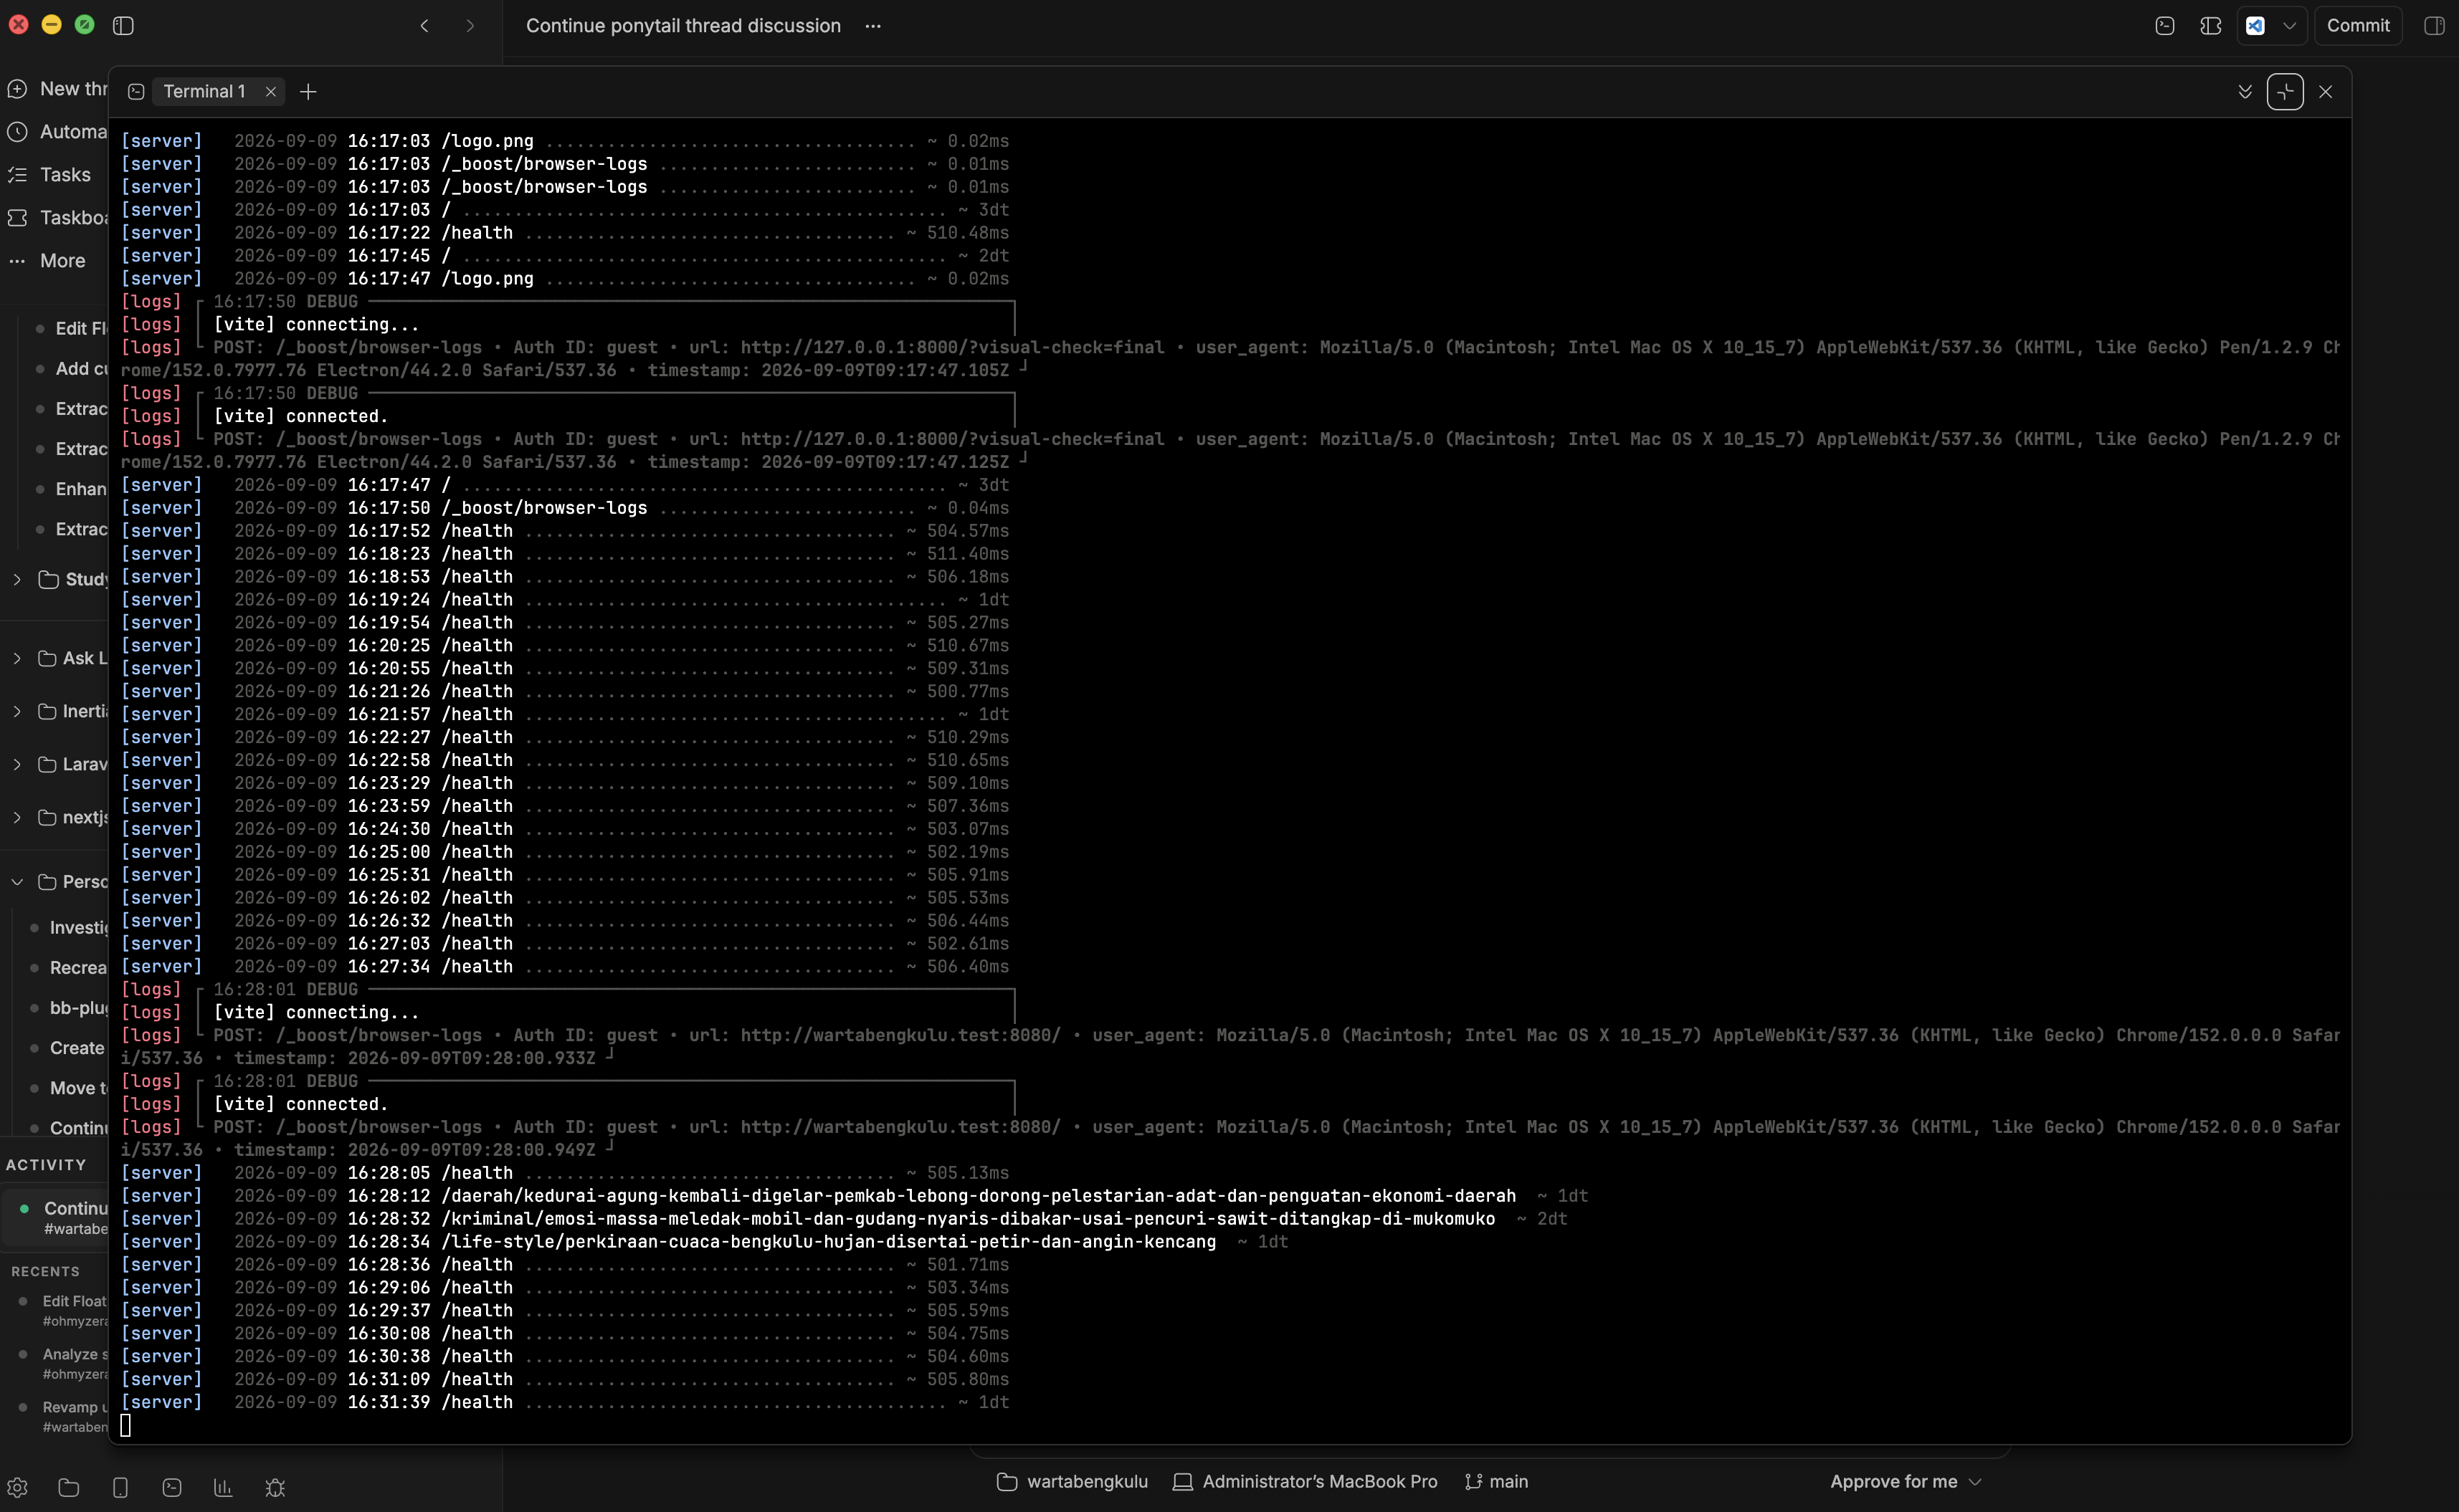Open the folder icon in bottom bar

pyautogui.click(x=69, y=1488)
